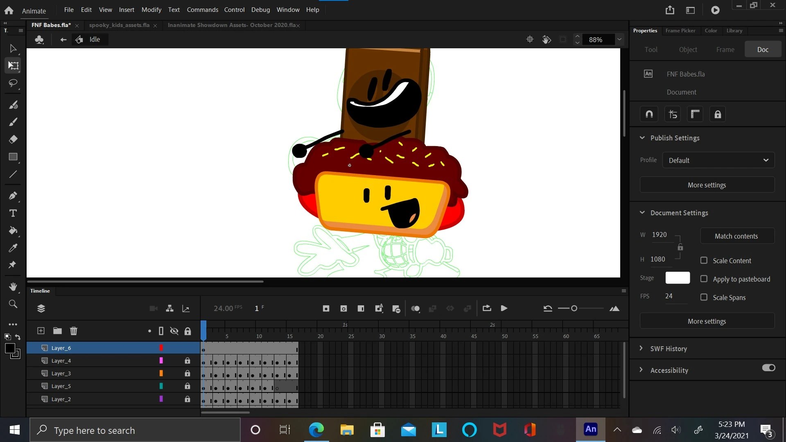Expand the Accessibility section
This screenshot has width=786, height=442.
point(641,370)
